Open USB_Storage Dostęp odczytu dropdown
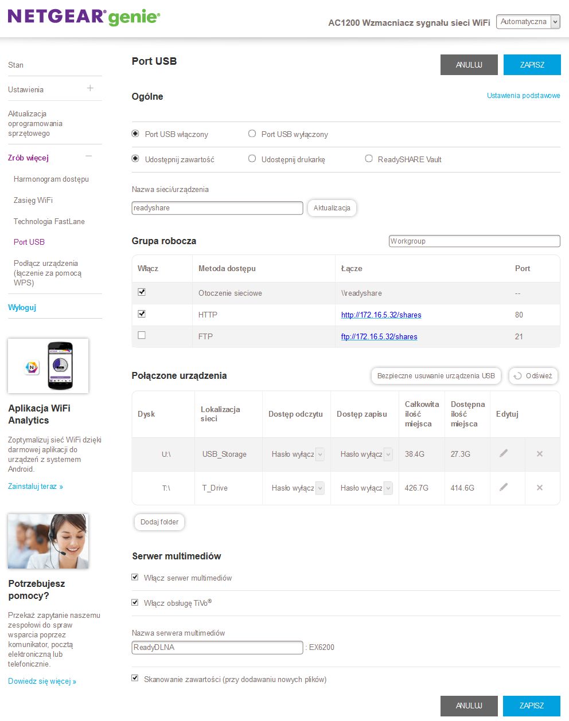569x721 pixels. pyautogui.click(x=296, y=454)
